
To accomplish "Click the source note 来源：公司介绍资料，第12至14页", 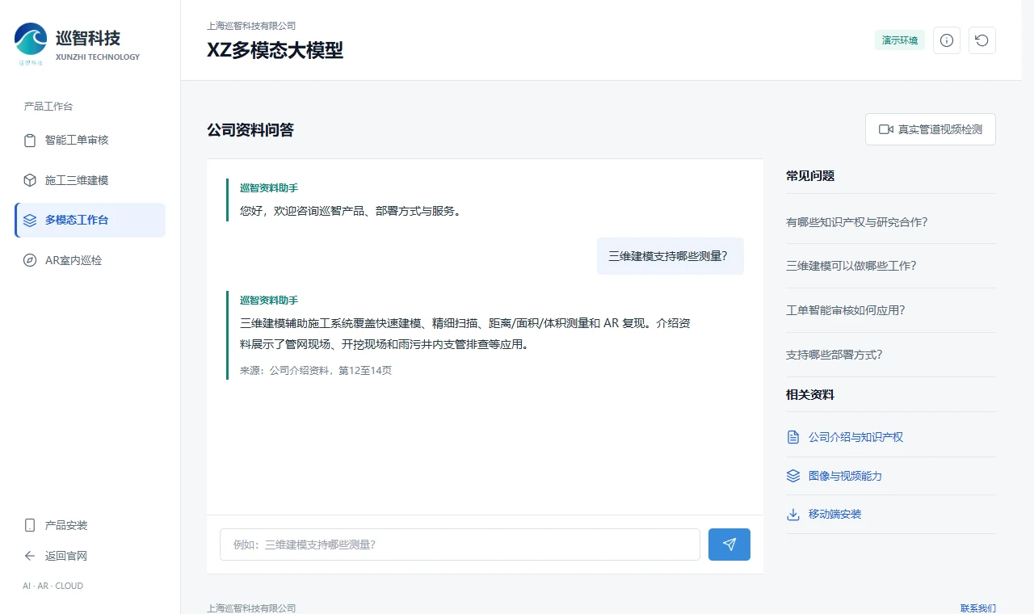I will tap(316, 371).
